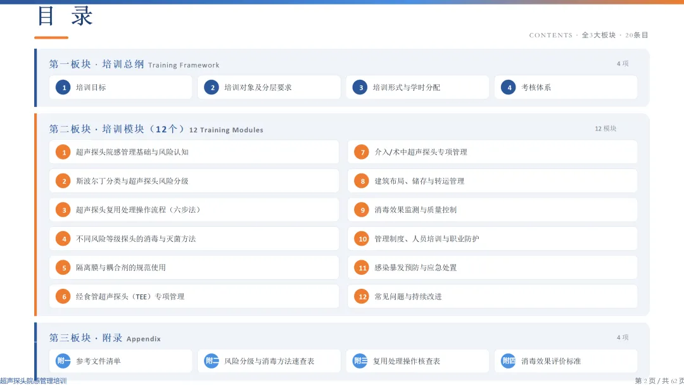The width and height of the screenshot is (684, 385).
Task: Click the 第 2 页 / 共 62 页 page indicator
Action: [x=659, y=381]
